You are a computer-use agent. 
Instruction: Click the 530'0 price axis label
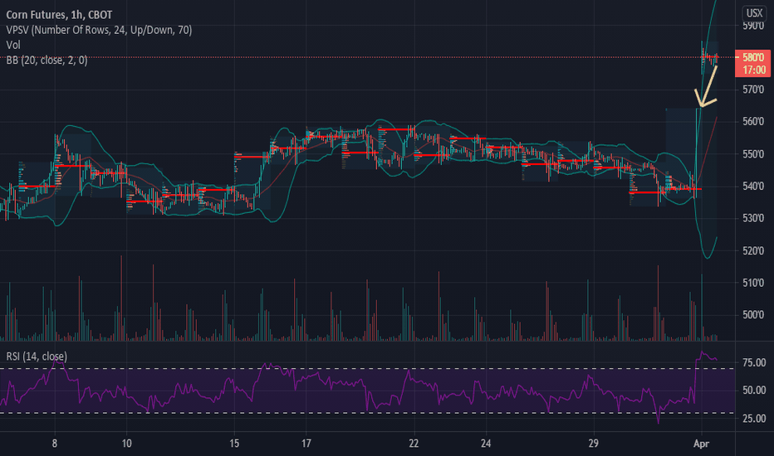[753, 218]
